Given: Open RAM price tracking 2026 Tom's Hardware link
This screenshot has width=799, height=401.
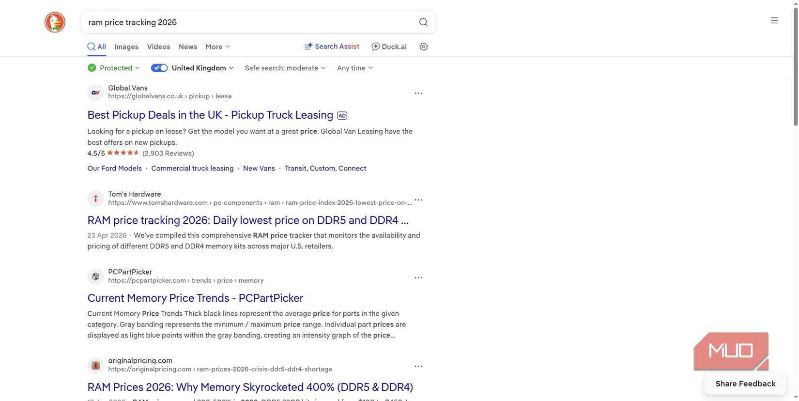Looking at the screenshot, I should 248,220.
